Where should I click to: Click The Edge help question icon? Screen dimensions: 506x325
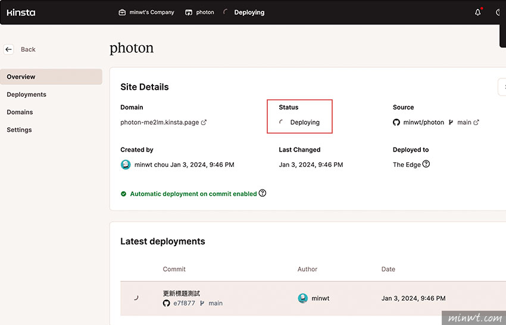[x=426, y=164]
